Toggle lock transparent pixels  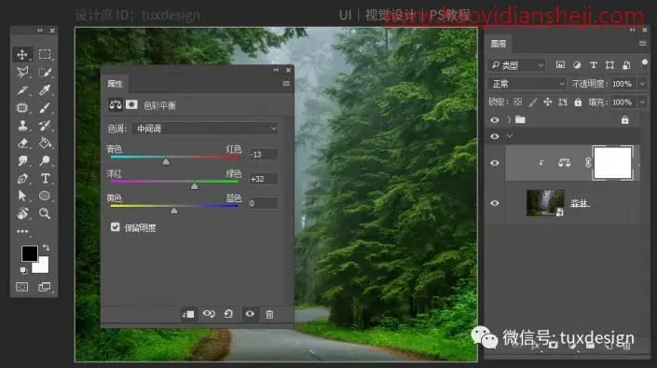[x=518, y=102]
